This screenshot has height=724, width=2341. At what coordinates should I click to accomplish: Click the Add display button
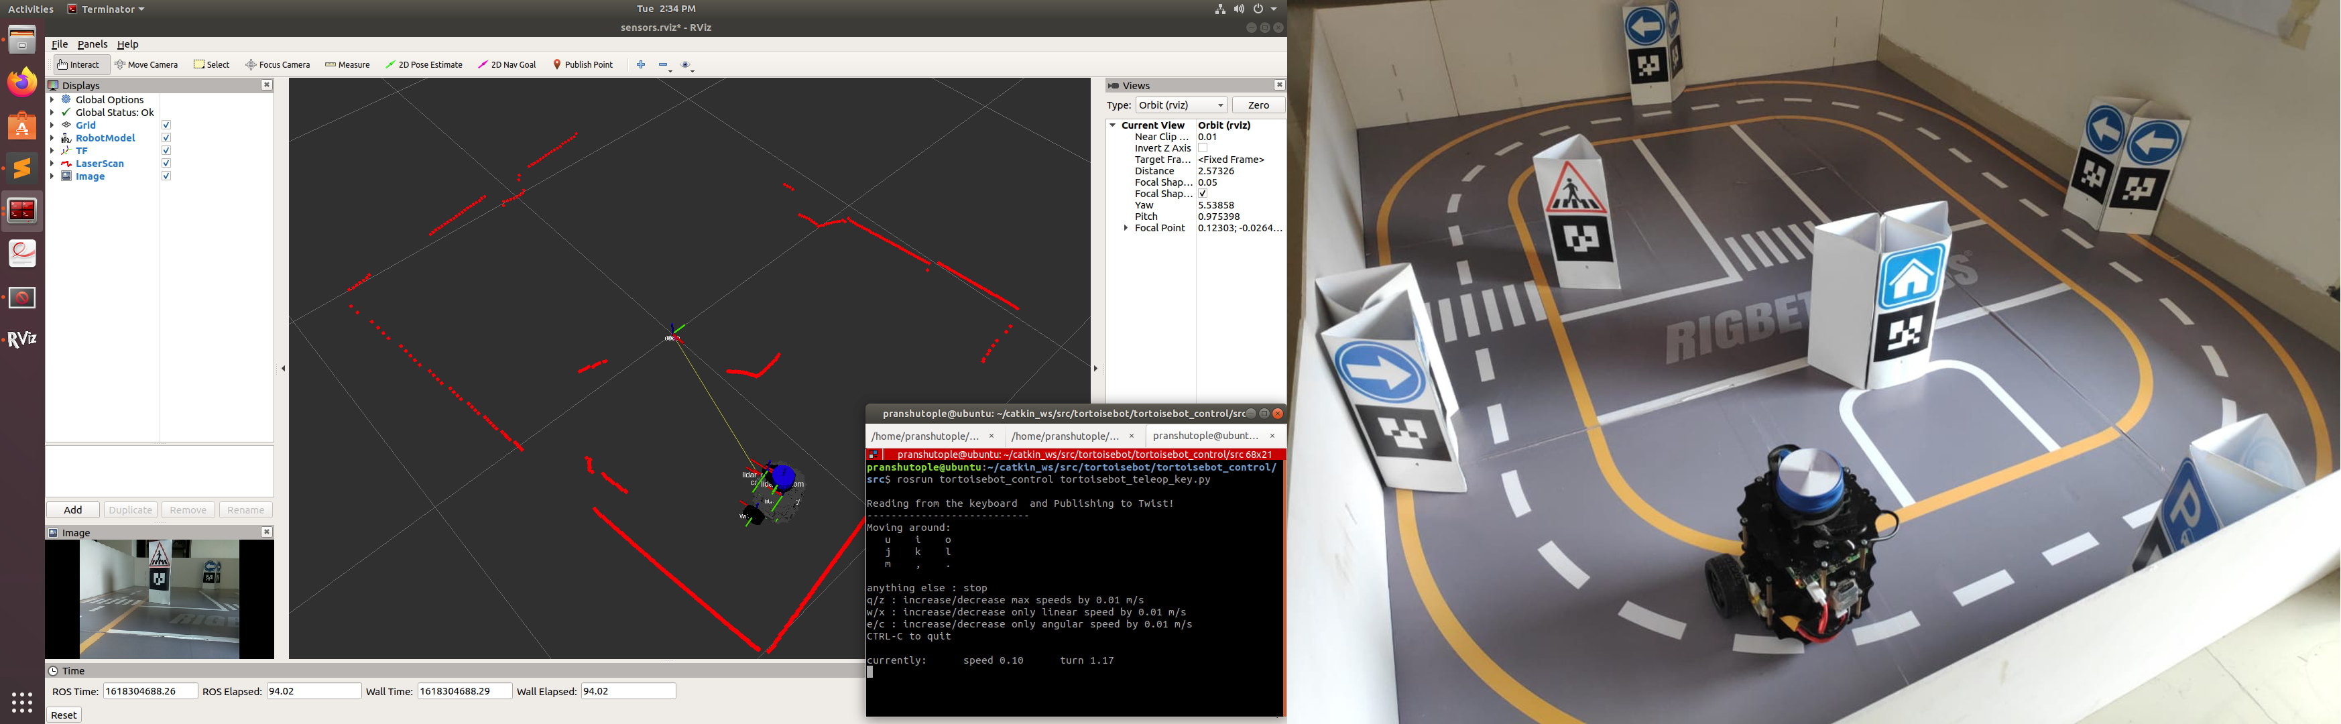[72, 509]
